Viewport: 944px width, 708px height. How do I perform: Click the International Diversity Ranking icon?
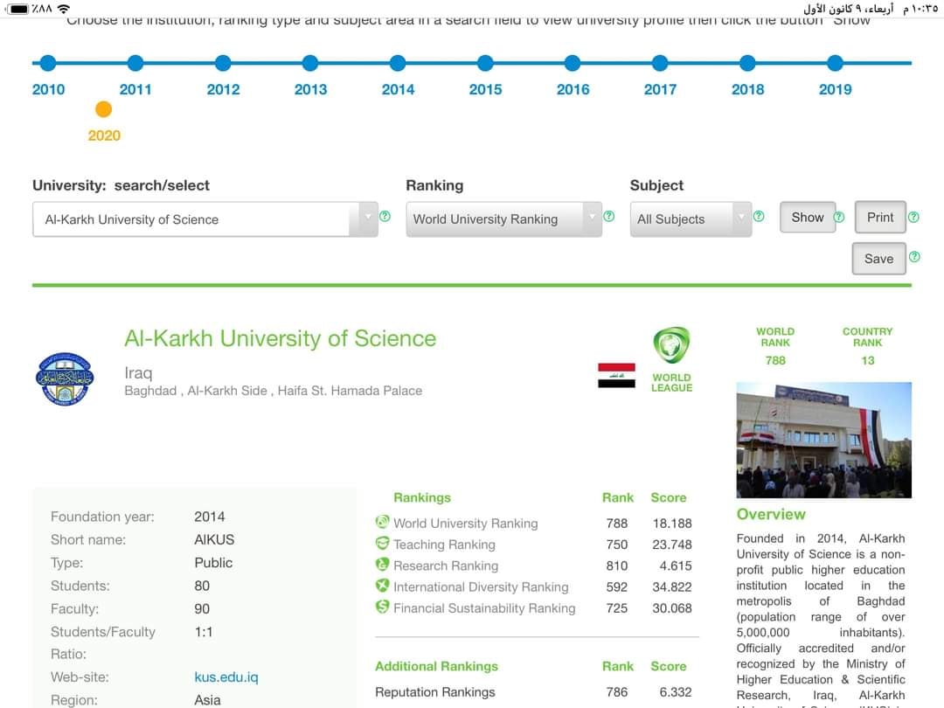click(382, 586)
